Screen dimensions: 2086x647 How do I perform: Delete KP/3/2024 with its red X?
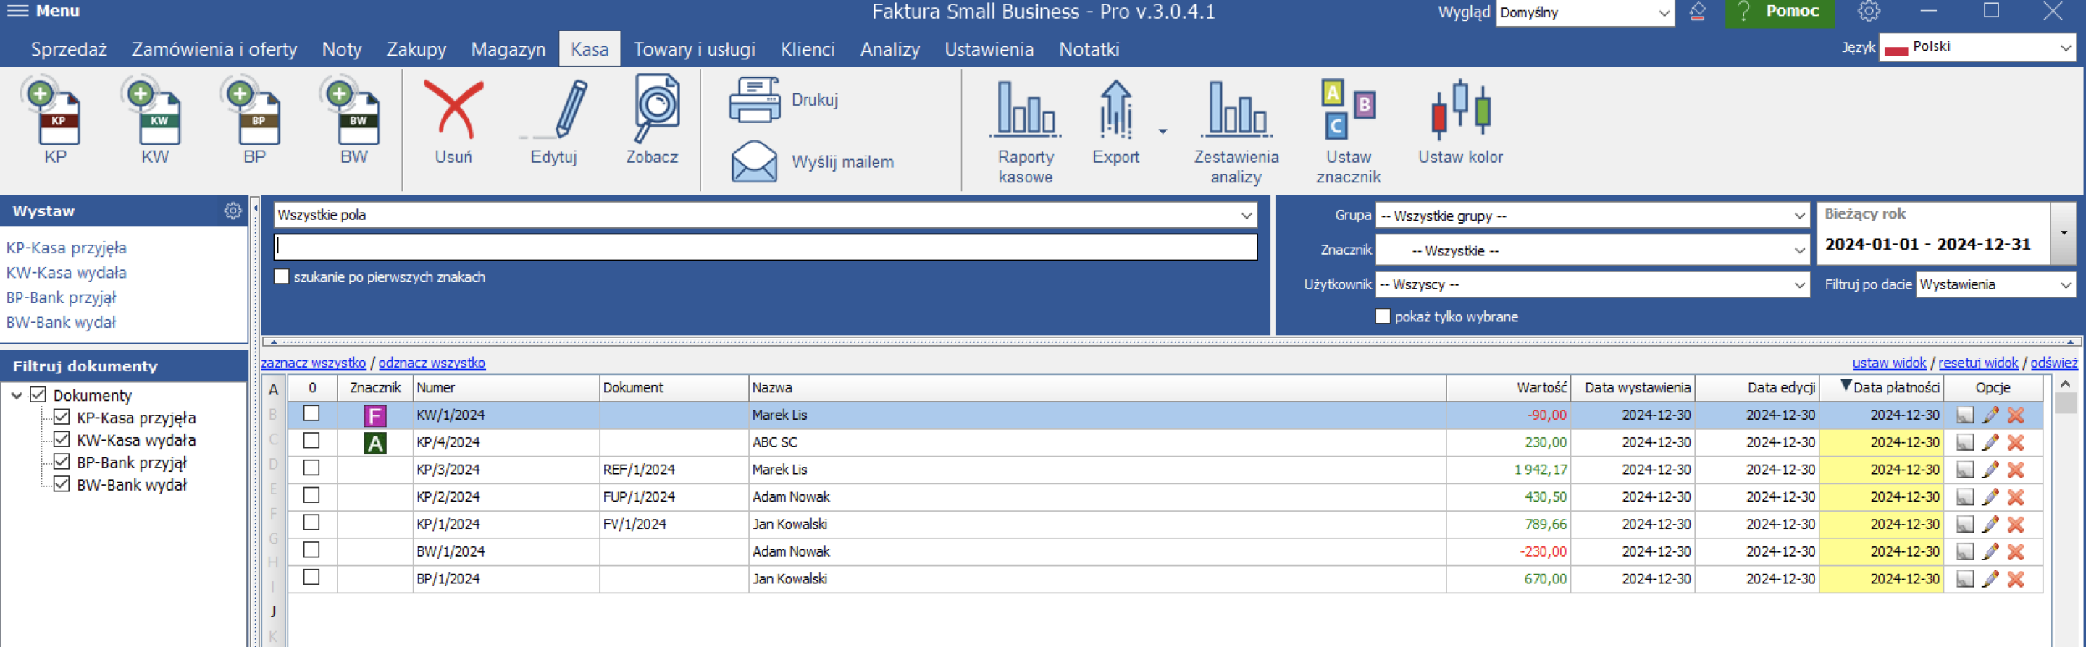pyautogui.click(x=2016, y=470)
